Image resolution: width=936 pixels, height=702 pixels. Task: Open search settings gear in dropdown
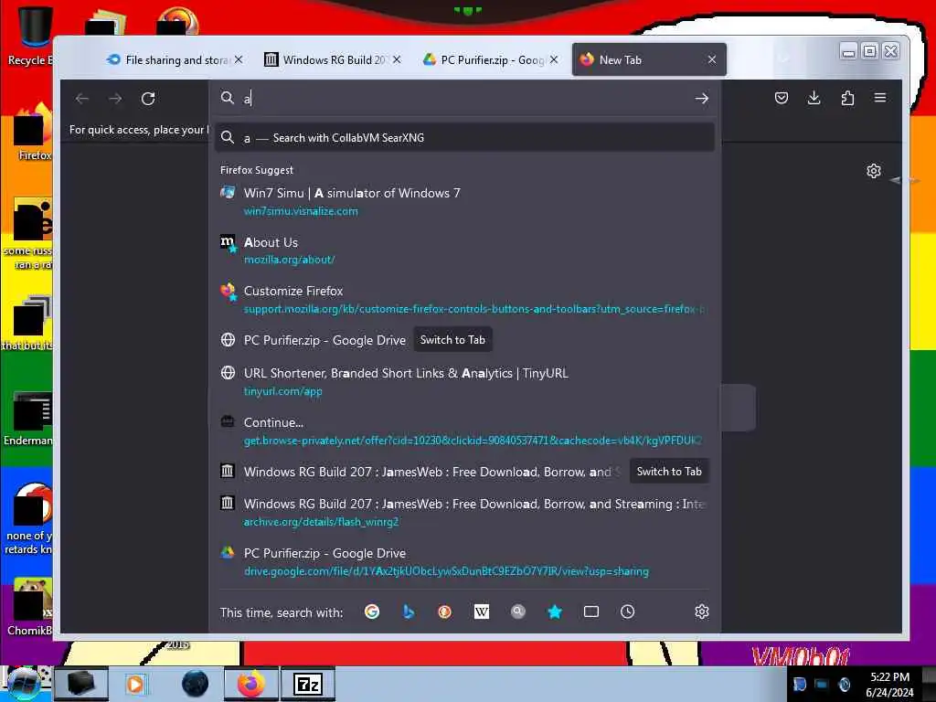pyautogui.click(x=701, y=612)
